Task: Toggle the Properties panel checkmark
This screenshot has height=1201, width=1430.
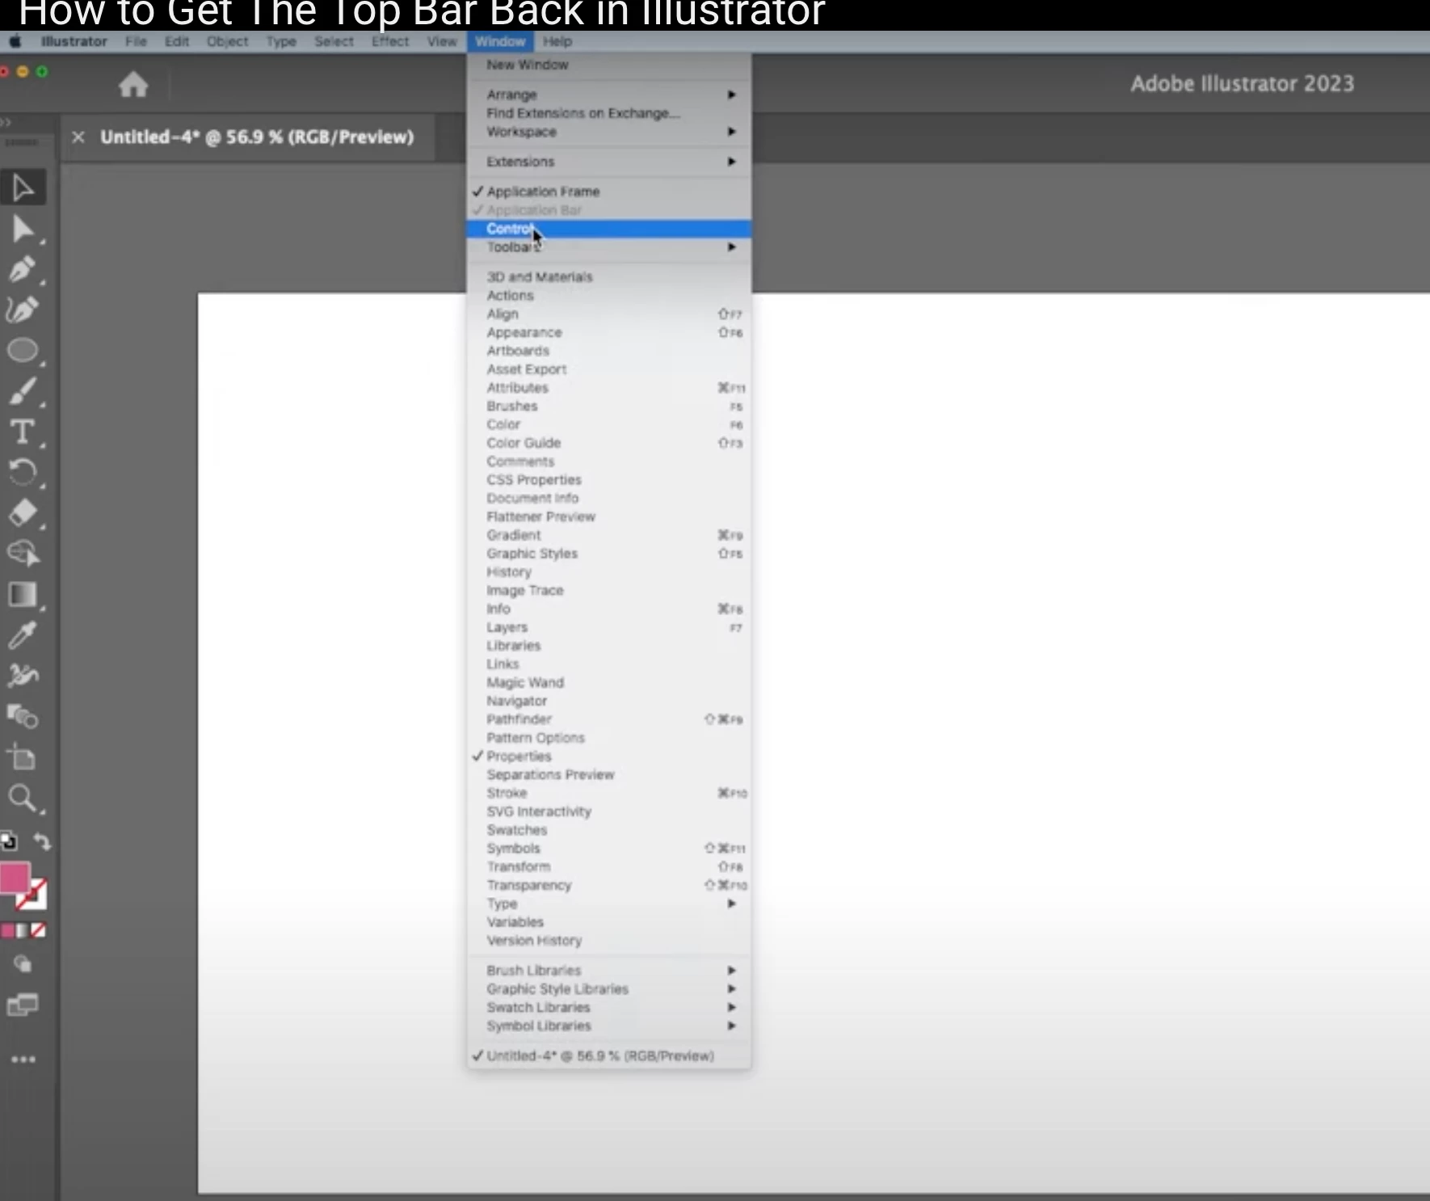Action: [x=609, y=756]
